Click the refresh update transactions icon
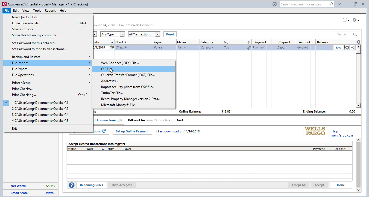369x197 pixels. tap(104, 131)
